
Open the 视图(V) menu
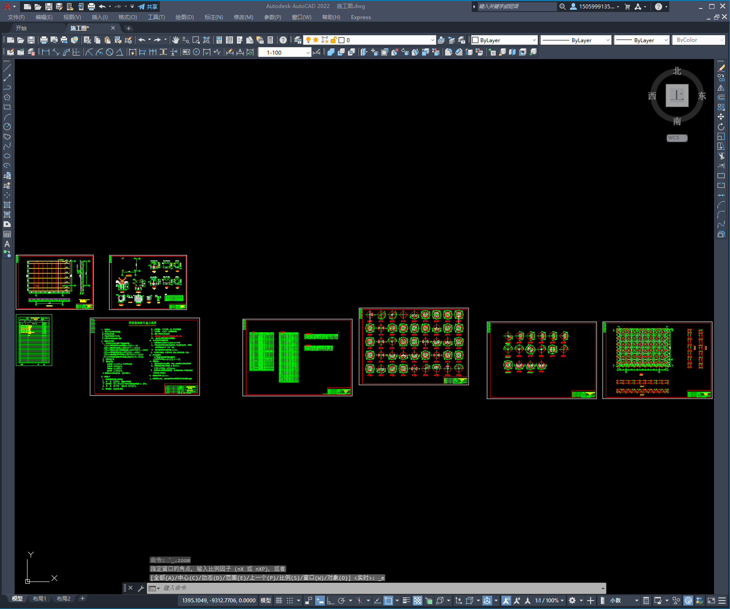point(72,17)
